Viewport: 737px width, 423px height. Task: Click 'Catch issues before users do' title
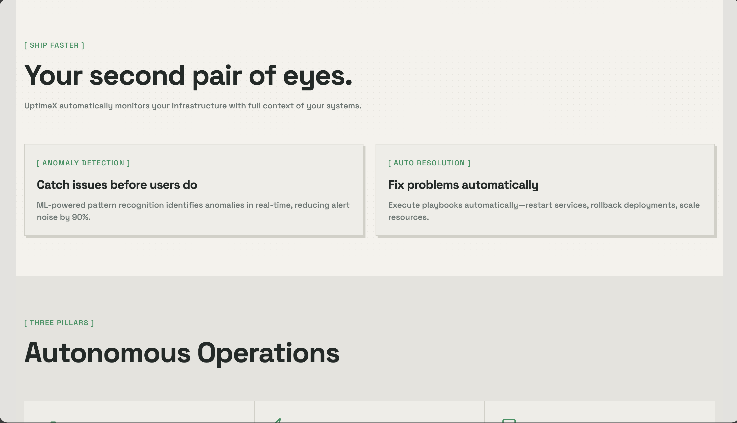coord(117,185)
